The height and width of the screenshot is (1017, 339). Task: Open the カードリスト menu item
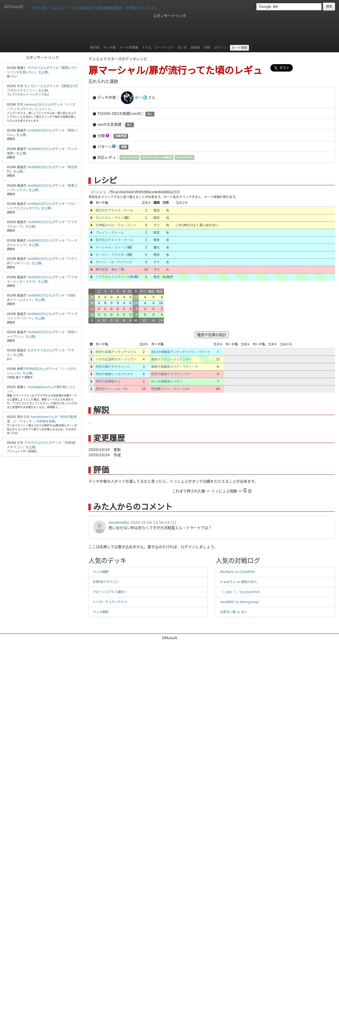click(x=164, y=47)
